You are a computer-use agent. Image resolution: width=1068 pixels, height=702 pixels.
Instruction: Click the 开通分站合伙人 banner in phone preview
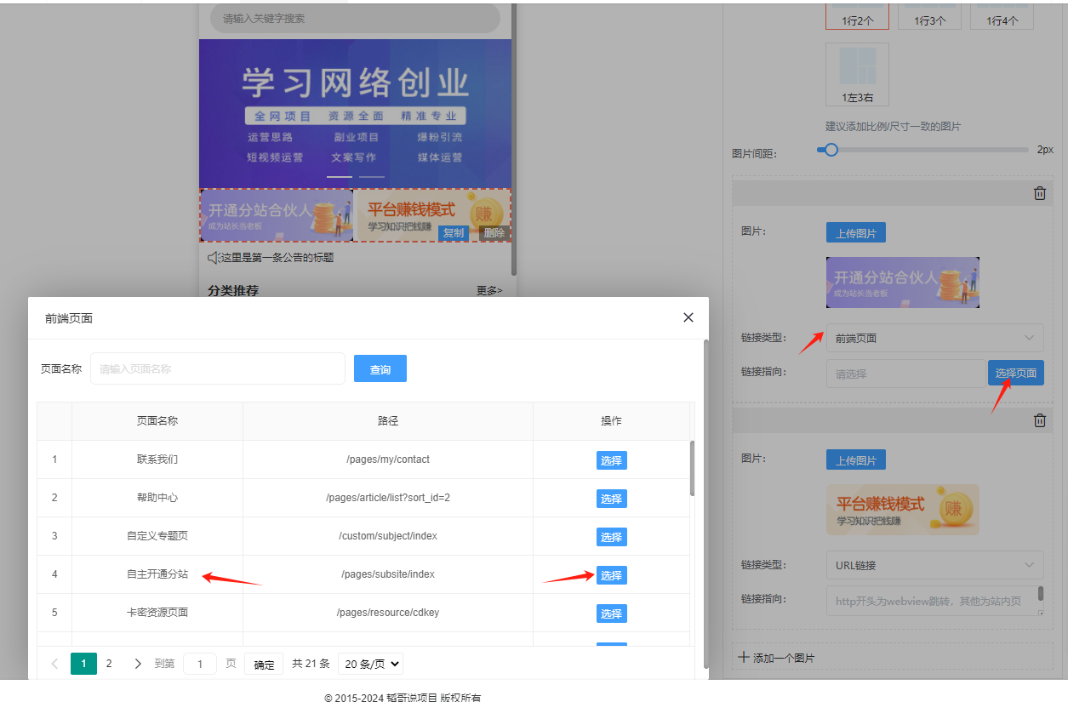(277, 215)
